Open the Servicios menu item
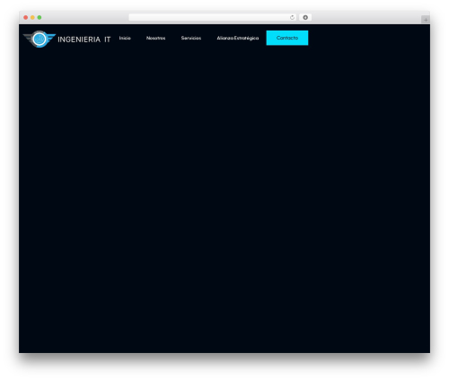This screenshot has width=449, height=380. [191, 38]
